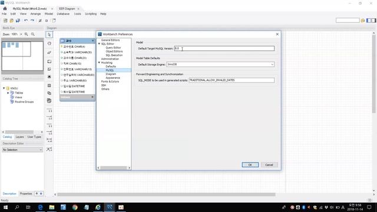Viewport: 377px width, 212px height.
Task: Click the Bird's Eye diagram thumbnail
Action: pyautogui.click(x=22, y=56)
